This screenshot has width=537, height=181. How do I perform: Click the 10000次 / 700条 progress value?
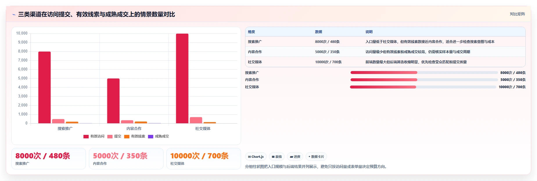click(x=512, y=87)
